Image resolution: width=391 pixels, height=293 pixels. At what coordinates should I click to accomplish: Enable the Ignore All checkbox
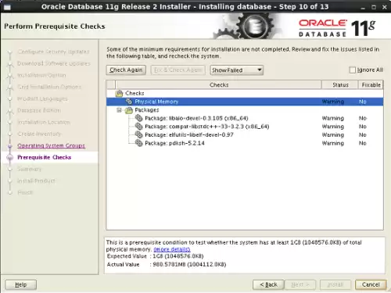click(352, 70)
